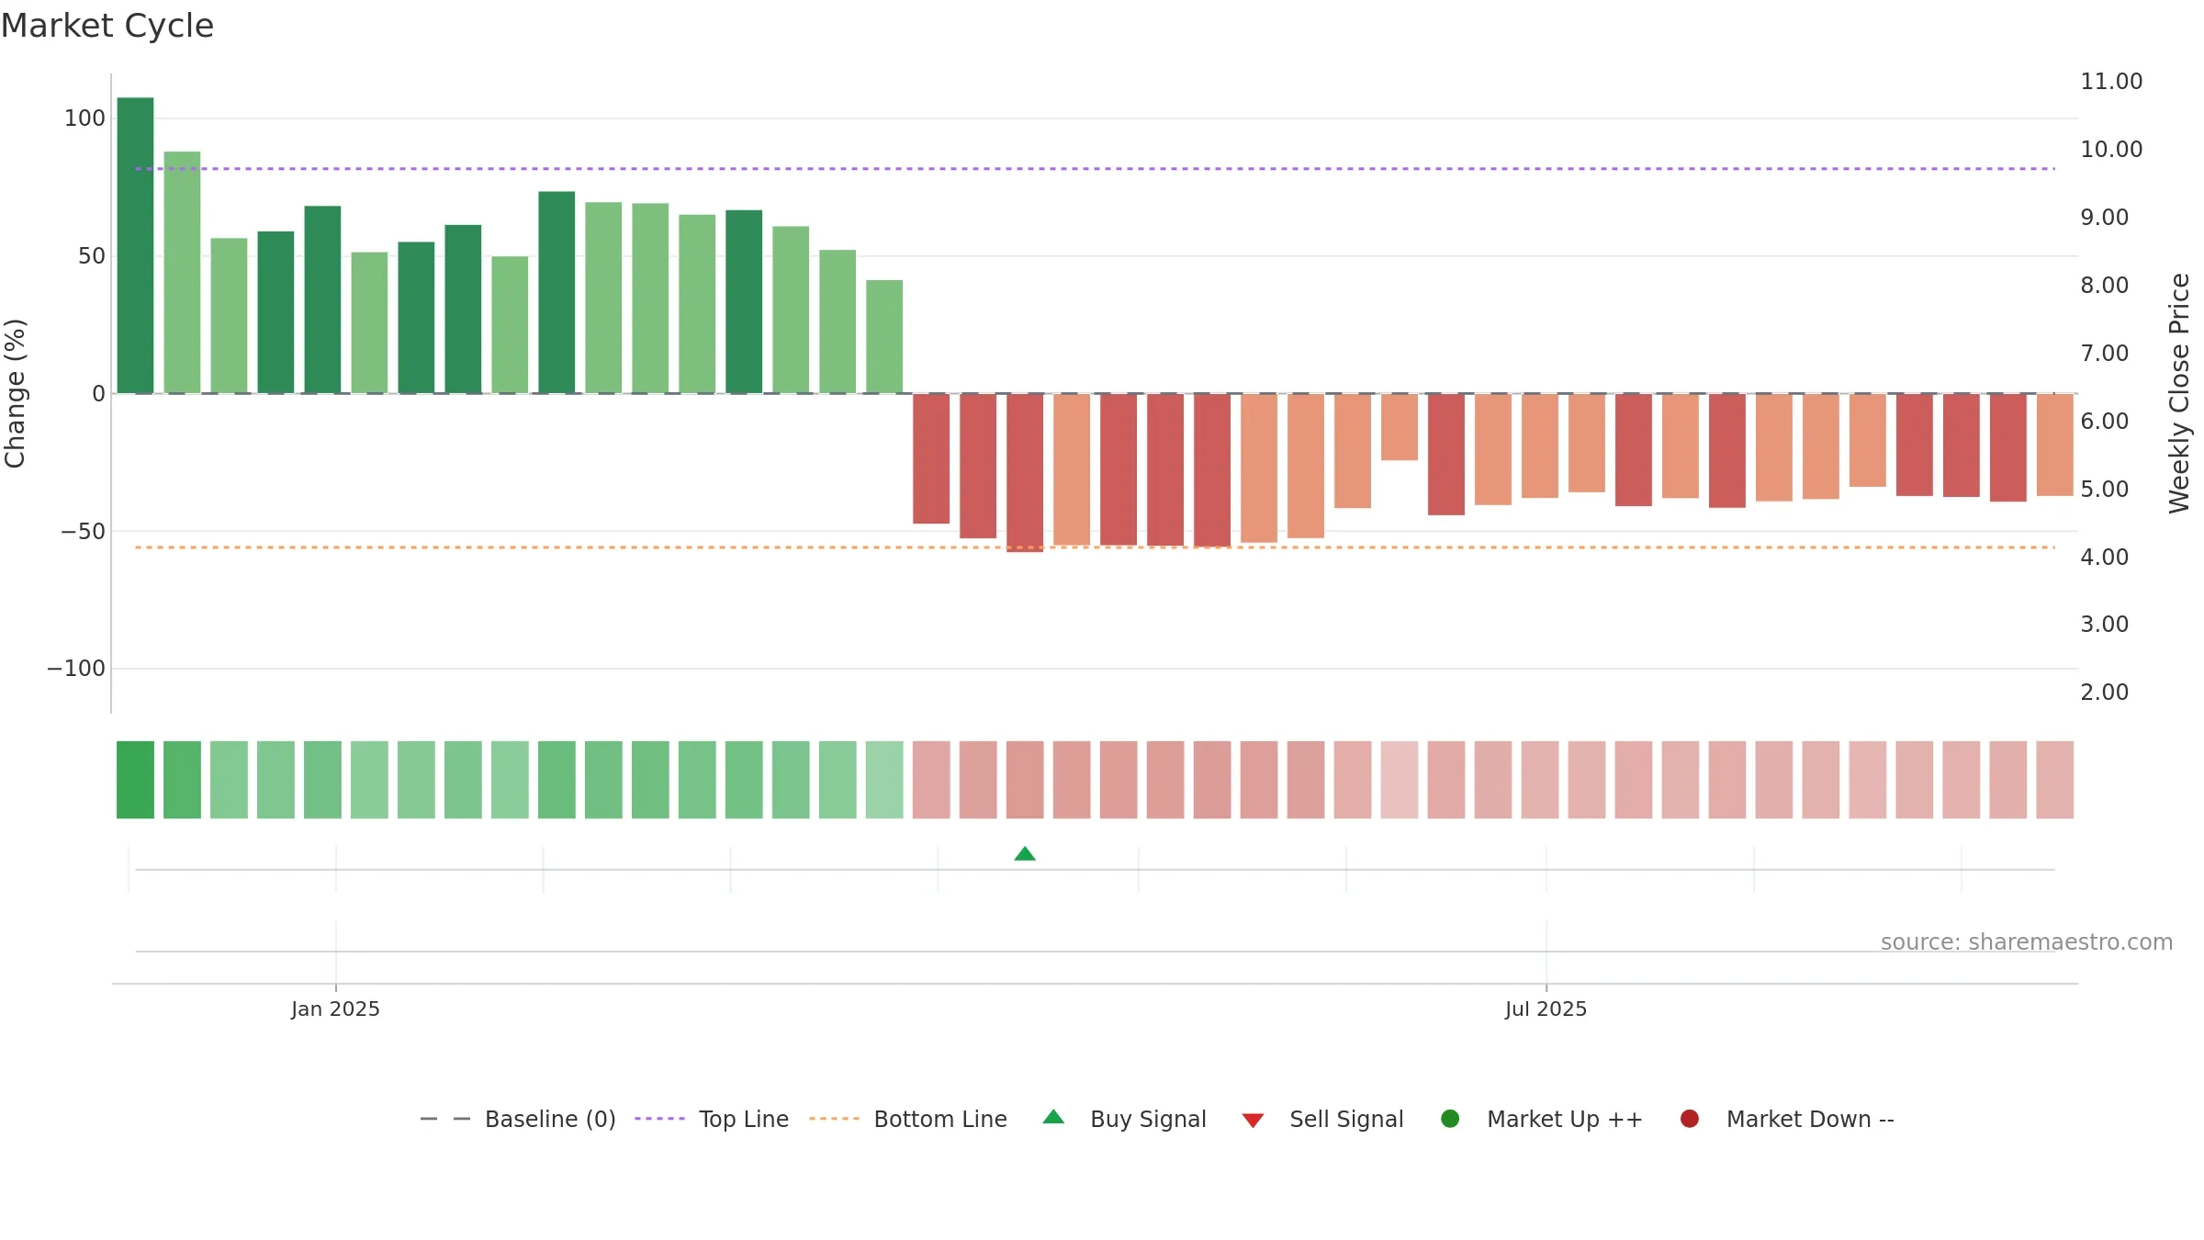Screen dimensions: 2204x1240
Task: Click the 50 tick label on left axis
Action: tap(92, 256)
